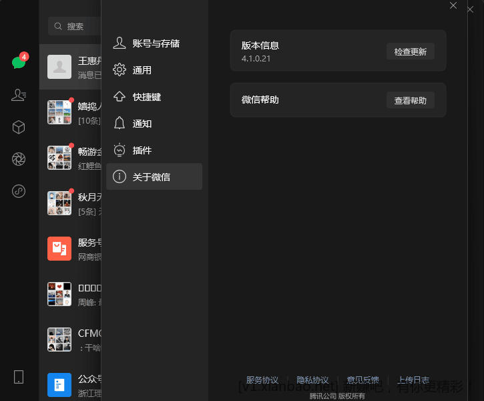Viewport: 484px width, 401px height.
Task: Open the phone icon at sidebar bottom
Action: (19, 377)
